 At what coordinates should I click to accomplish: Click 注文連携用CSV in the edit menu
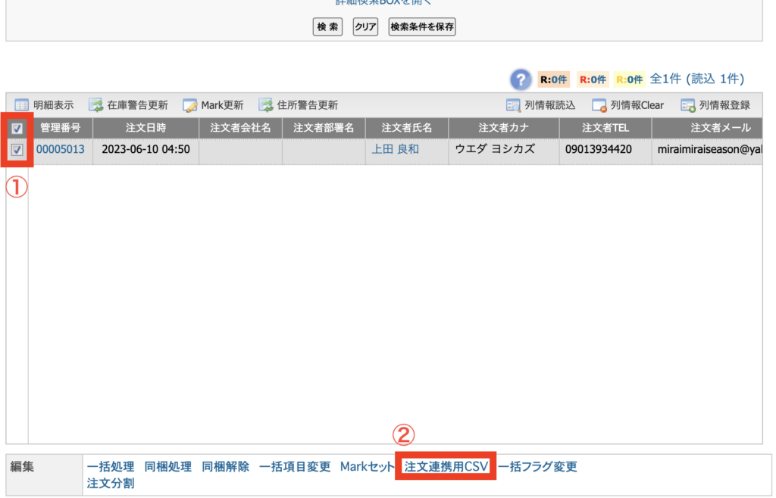pyautogui.click(x=446, y=466)
